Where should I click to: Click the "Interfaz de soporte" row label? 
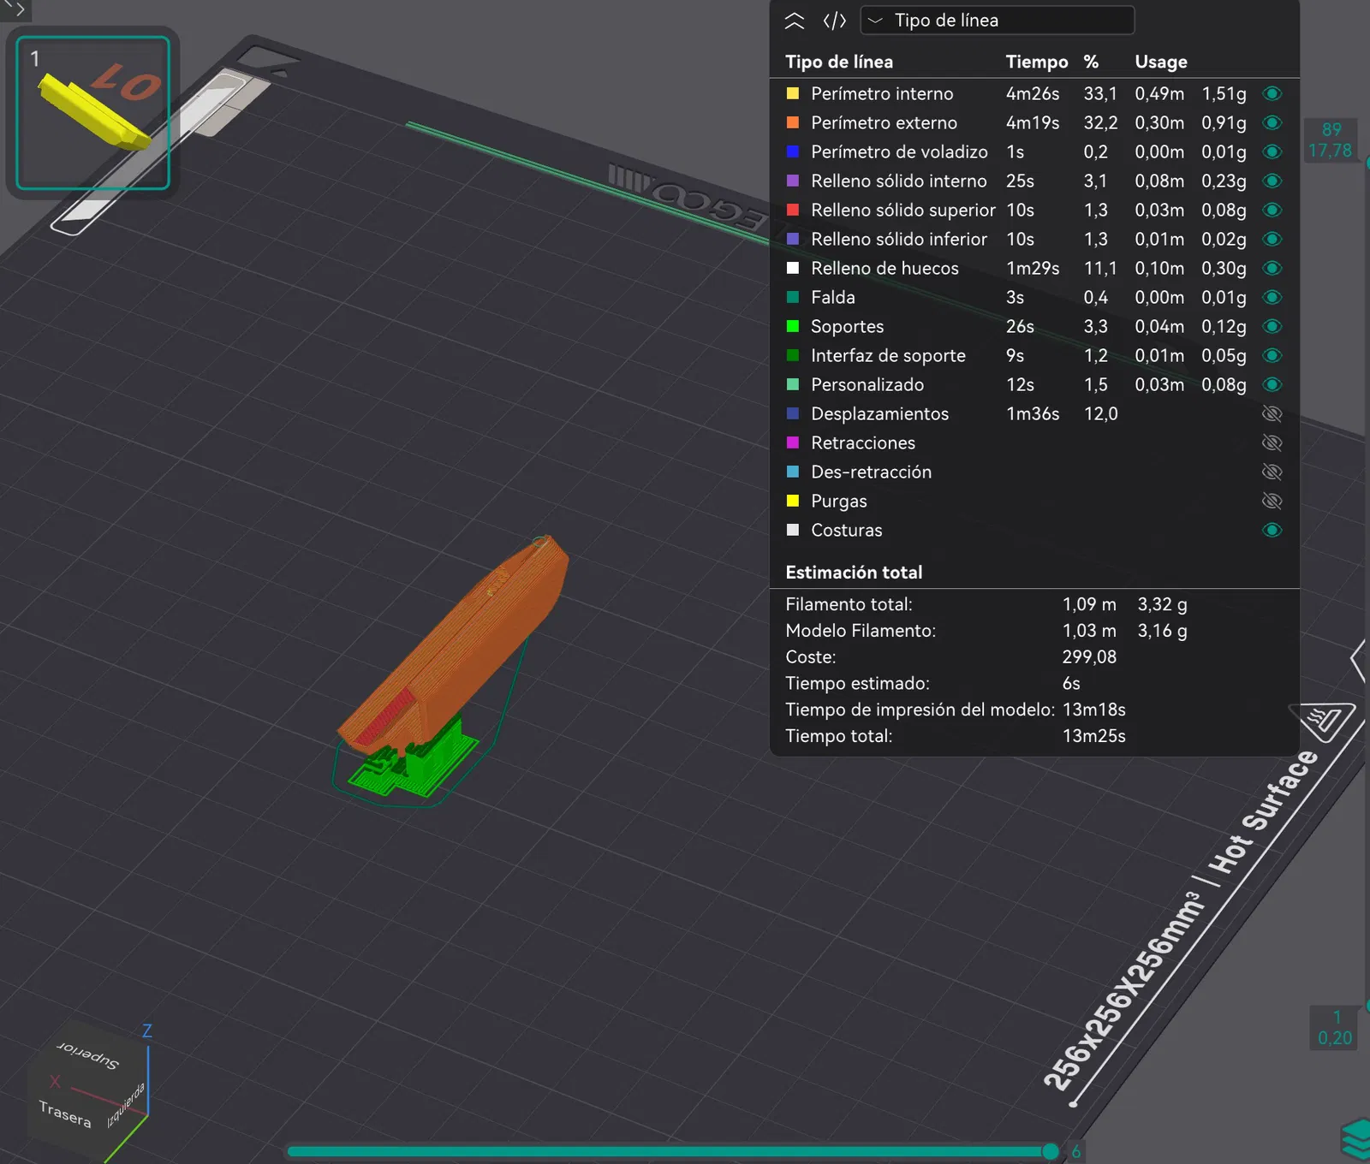click(888, 355)
